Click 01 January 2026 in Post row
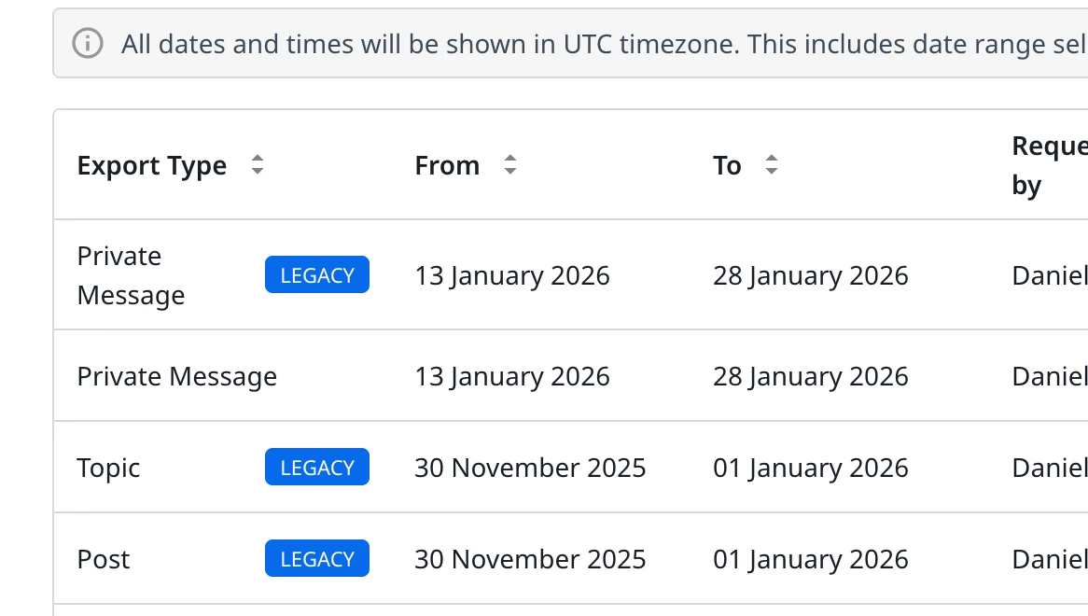Viewport: 1088px width, 616px height. (811, 559)
